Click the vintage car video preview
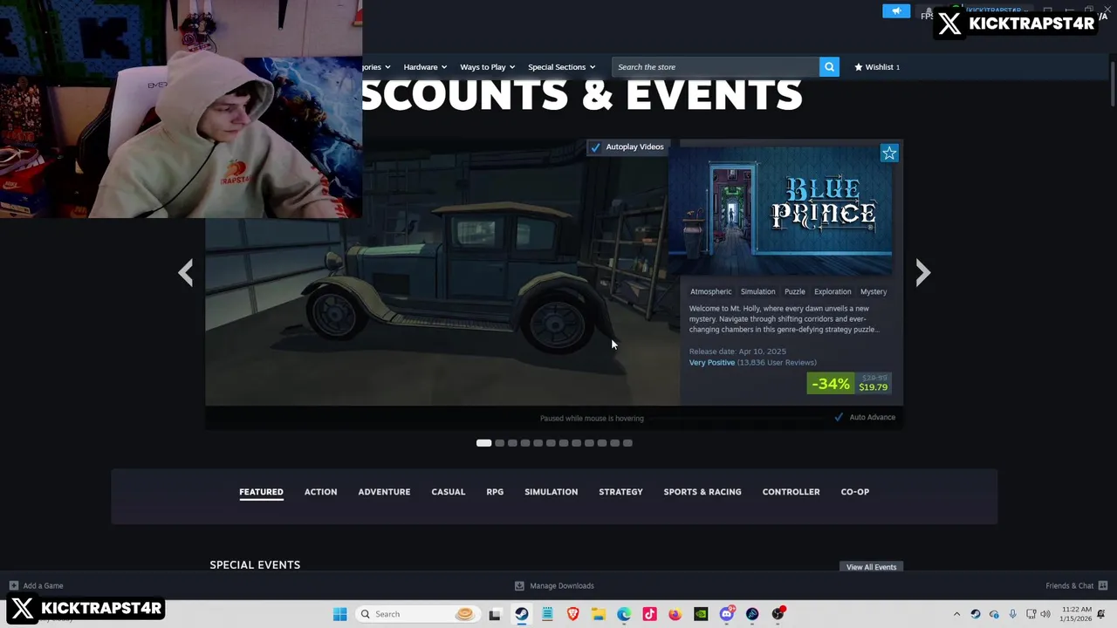 coord(442,272)
